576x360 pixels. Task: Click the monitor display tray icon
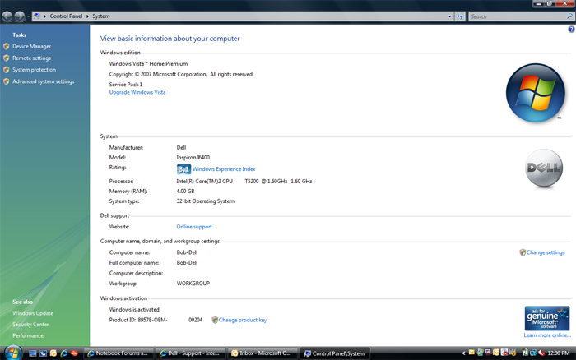pos(488,353)
